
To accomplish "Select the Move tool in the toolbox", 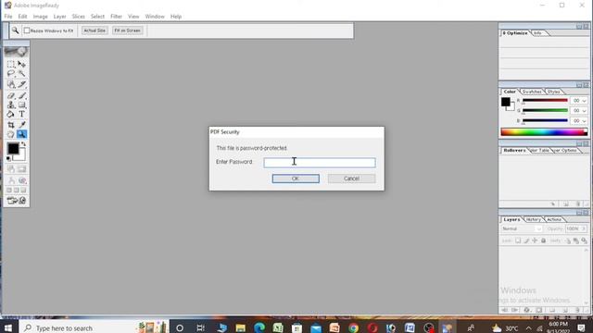I will point(22,64).
